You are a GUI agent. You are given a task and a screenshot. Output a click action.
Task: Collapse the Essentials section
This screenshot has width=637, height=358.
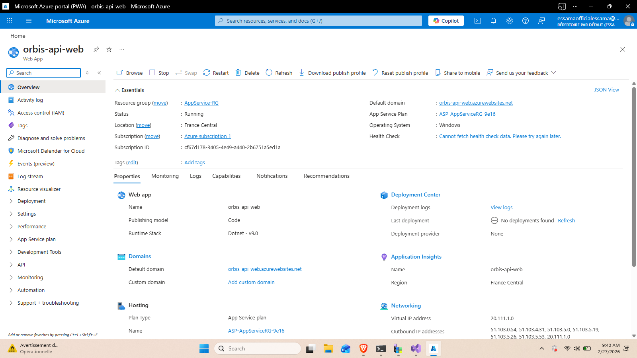[129, 90]
